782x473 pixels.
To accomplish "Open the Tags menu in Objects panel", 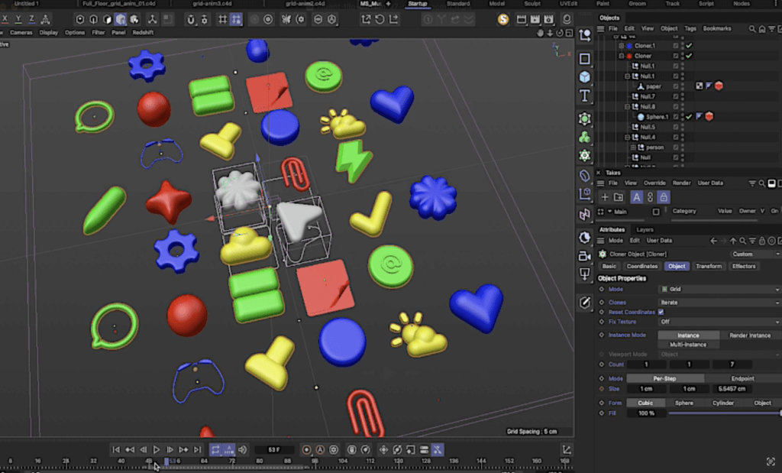I will click(x=690, y=28).
